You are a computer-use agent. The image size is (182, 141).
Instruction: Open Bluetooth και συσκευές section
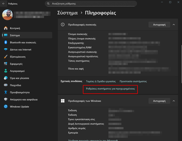pyautogui.click(x=23, y=42)
